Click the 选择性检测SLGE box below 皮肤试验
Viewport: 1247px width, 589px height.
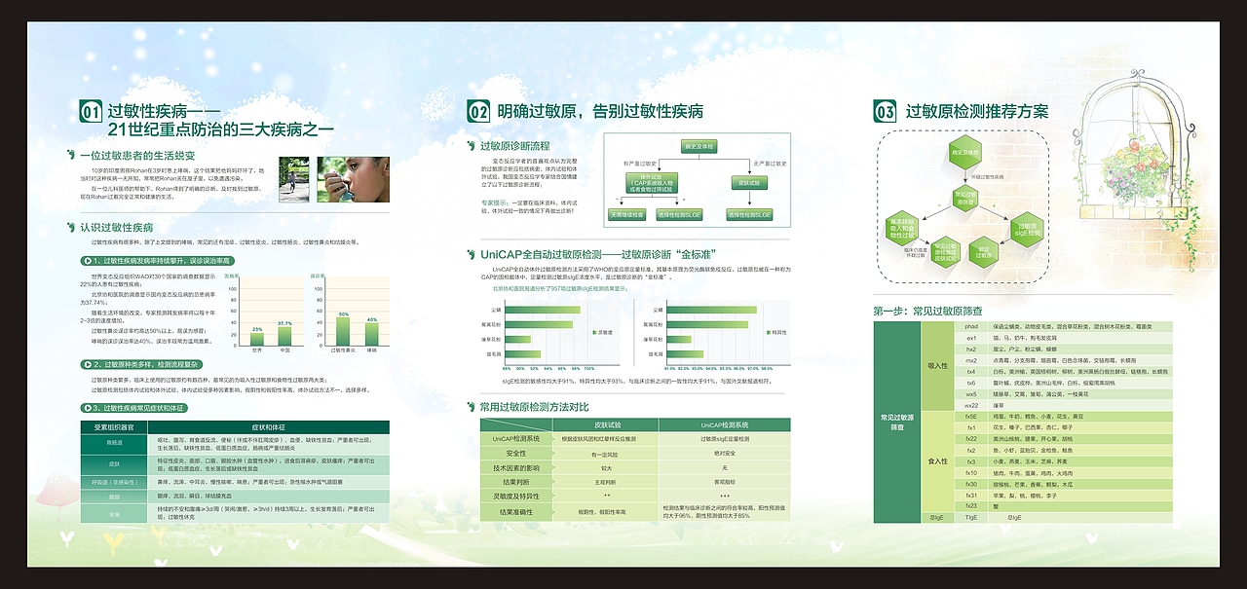(751, 213)
